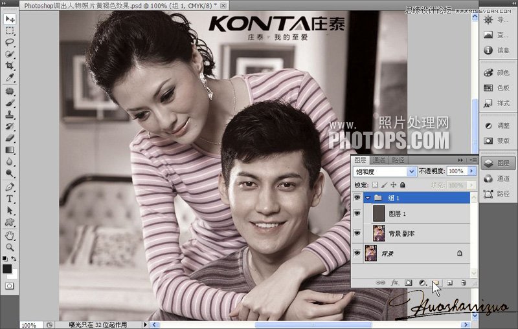518x329 pixels.
Task: Select the Brush tool
Action: point(10,103)
